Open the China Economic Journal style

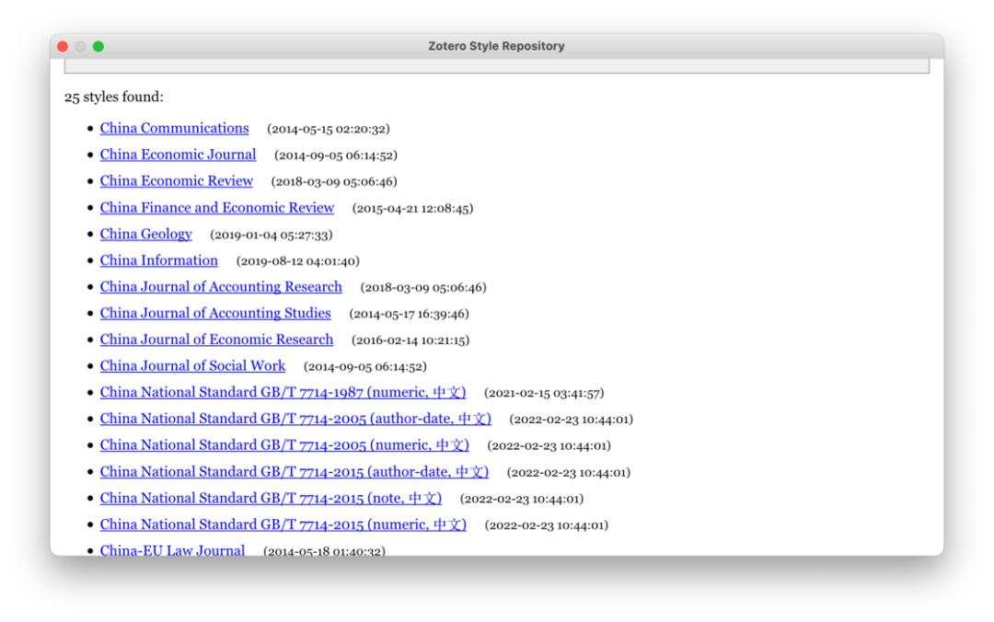tap(179, 155)
